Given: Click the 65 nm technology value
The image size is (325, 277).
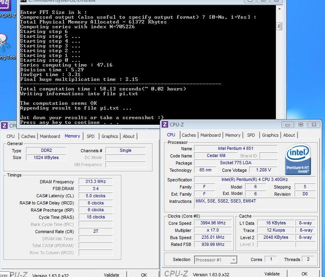Looking at the screenshot, I should [205, 170].
